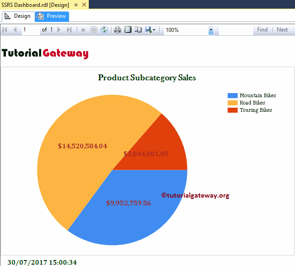Stop report rendering
The width and height of the screenshot is (295, 266).
coord(93,30)
